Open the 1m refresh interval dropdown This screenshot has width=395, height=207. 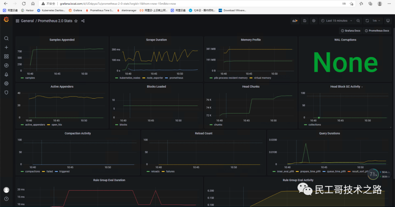click(x=376, y=20)
